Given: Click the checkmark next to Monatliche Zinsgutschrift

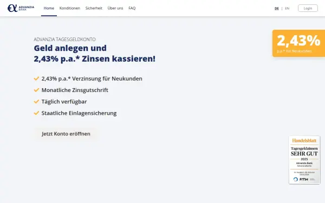Looking at the screenshot, I should coord(36,90).
